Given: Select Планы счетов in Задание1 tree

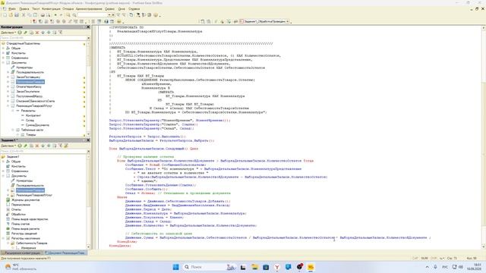Looking at the screenshot, I should click(21, 224).
